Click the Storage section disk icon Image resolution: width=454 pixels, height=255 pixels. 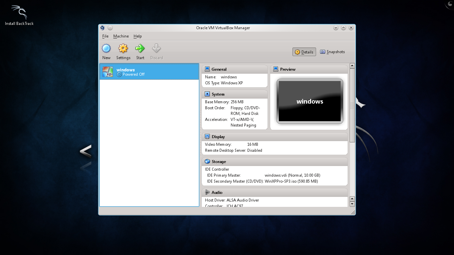pos(207,161)
